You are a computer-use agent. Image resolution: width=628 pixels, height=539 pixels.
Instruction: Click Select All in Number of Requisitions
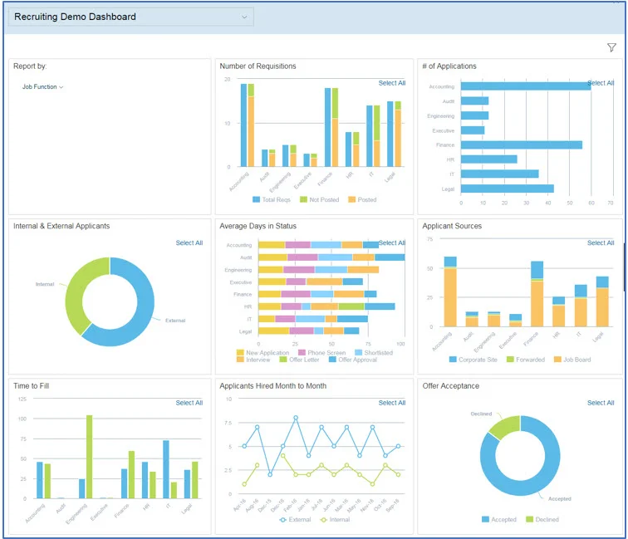(392, 83)
